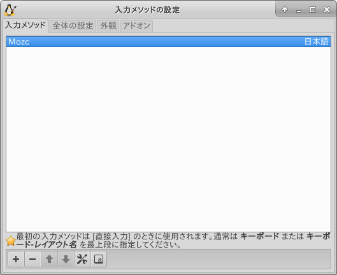The width and height of the screenshot is (337, 275).
Task: Maximize the 入力メソッドの設定 window
Action: tap(313, 10)
